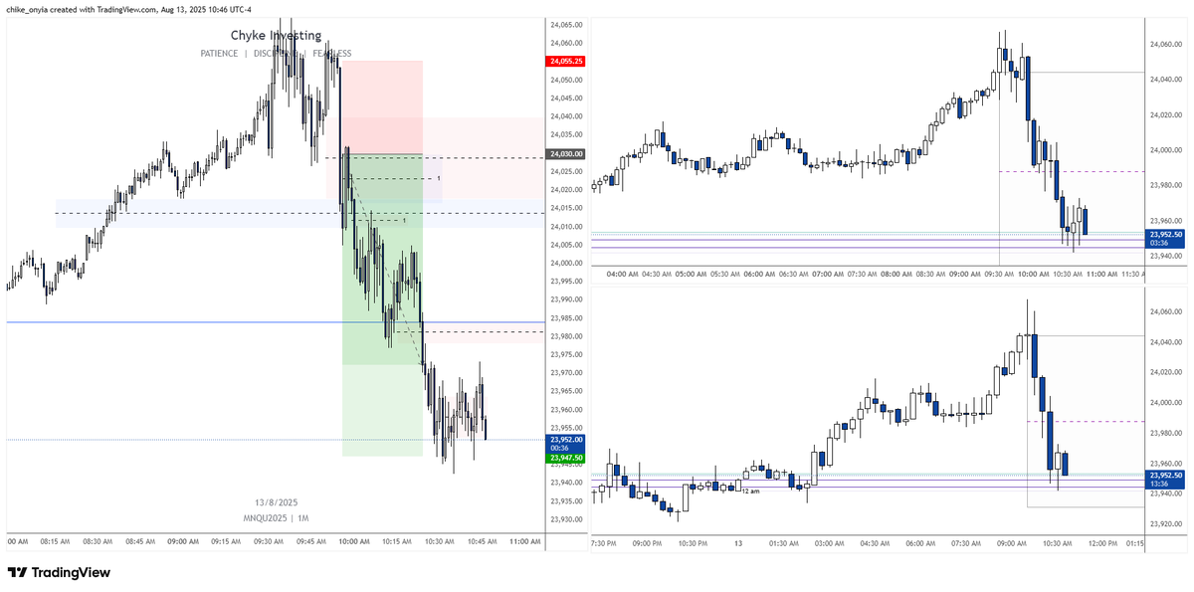
Task: Click the 23,985.00 price axis label
Action: click(565, 318)
